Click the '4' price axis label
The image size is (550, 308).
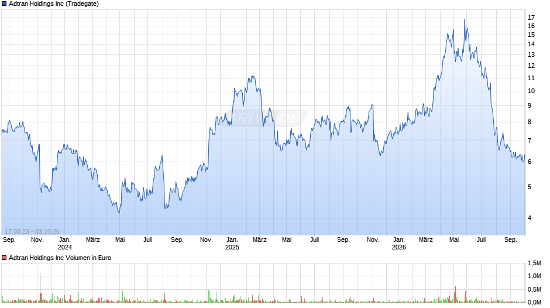530,218
